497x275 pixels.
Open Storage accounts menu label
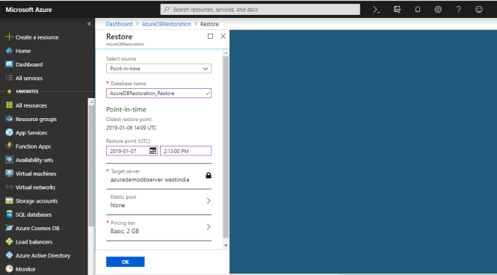(37, 201)
